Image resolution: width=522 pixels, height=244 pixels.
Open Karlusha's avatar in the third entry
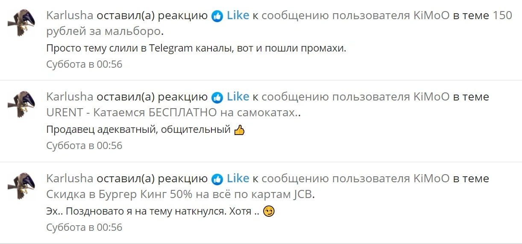[21, 186]
